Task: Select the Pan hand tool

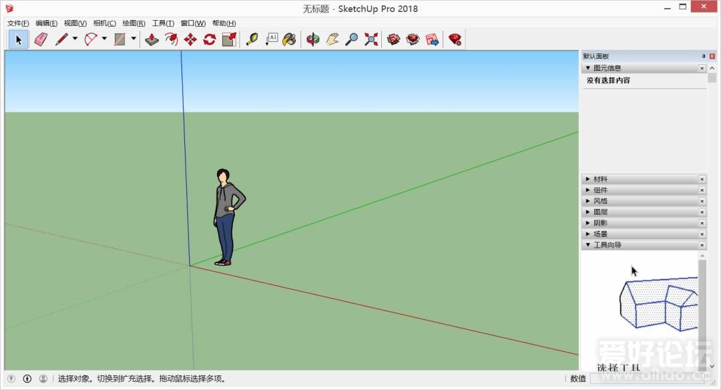Action: (332, 39)
